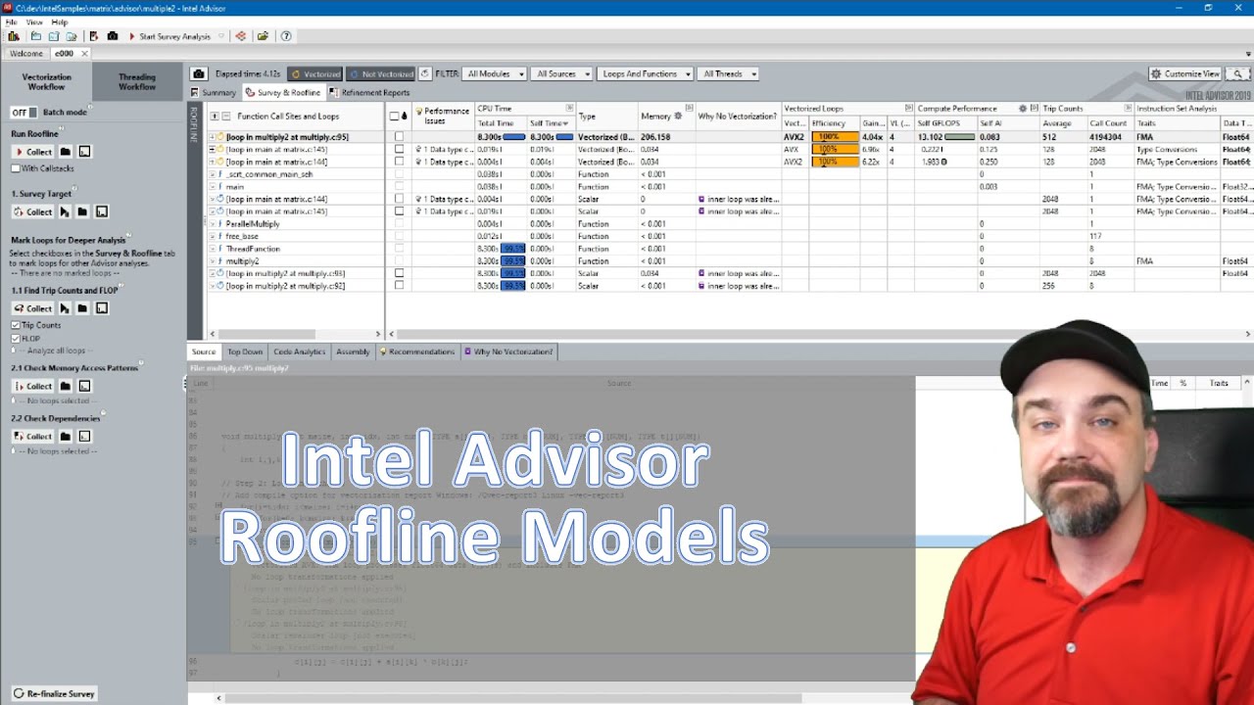Open the Code Analytics tab
Screen dimensions: 1254x705
tap(299, 352)
